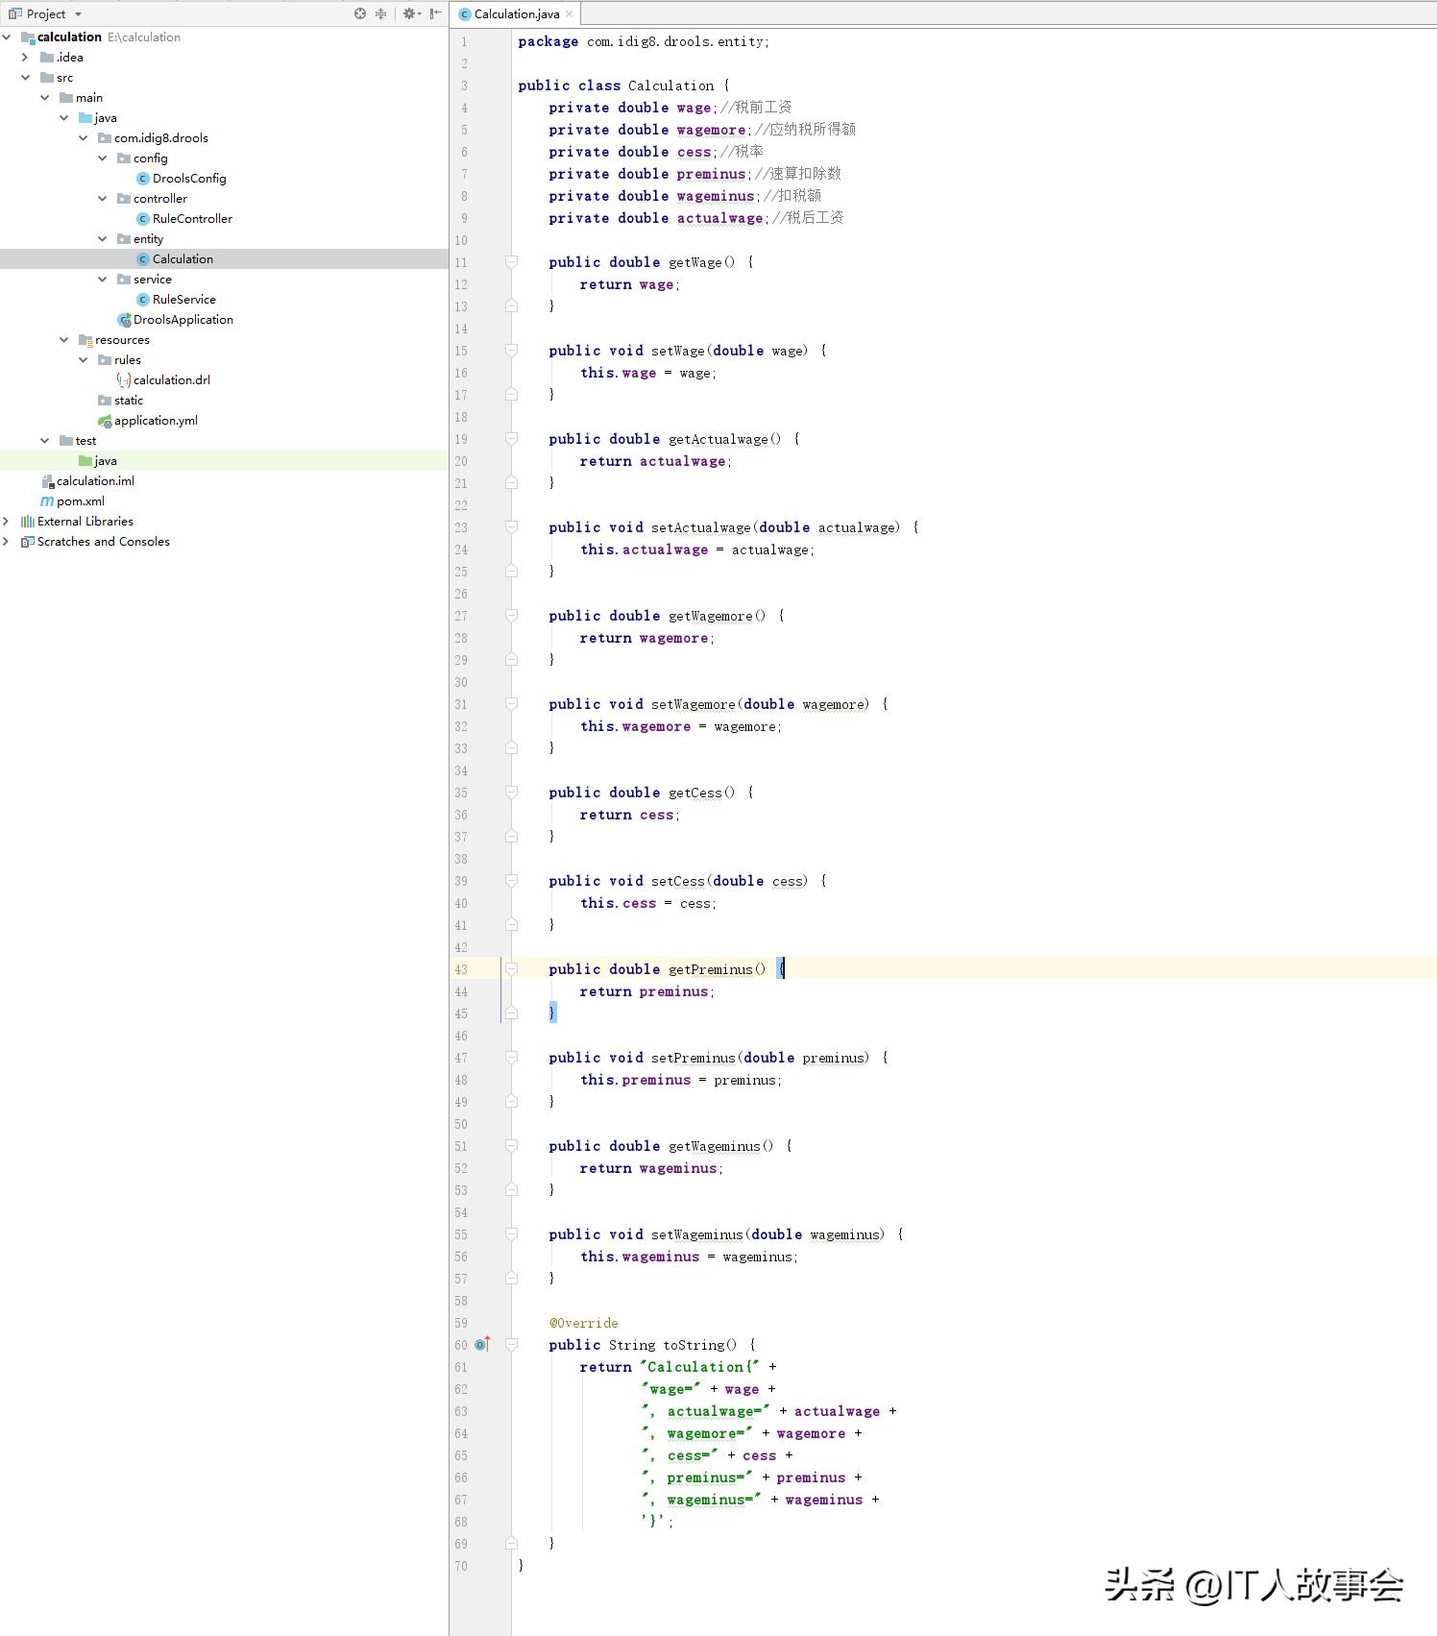This screenshot has height=1636, width=1437.
Task: Expand External Libraries node
Action: [7, 522]
